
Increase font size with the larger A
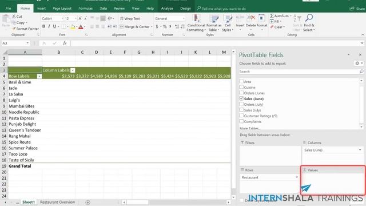click(x=80, y=18)
